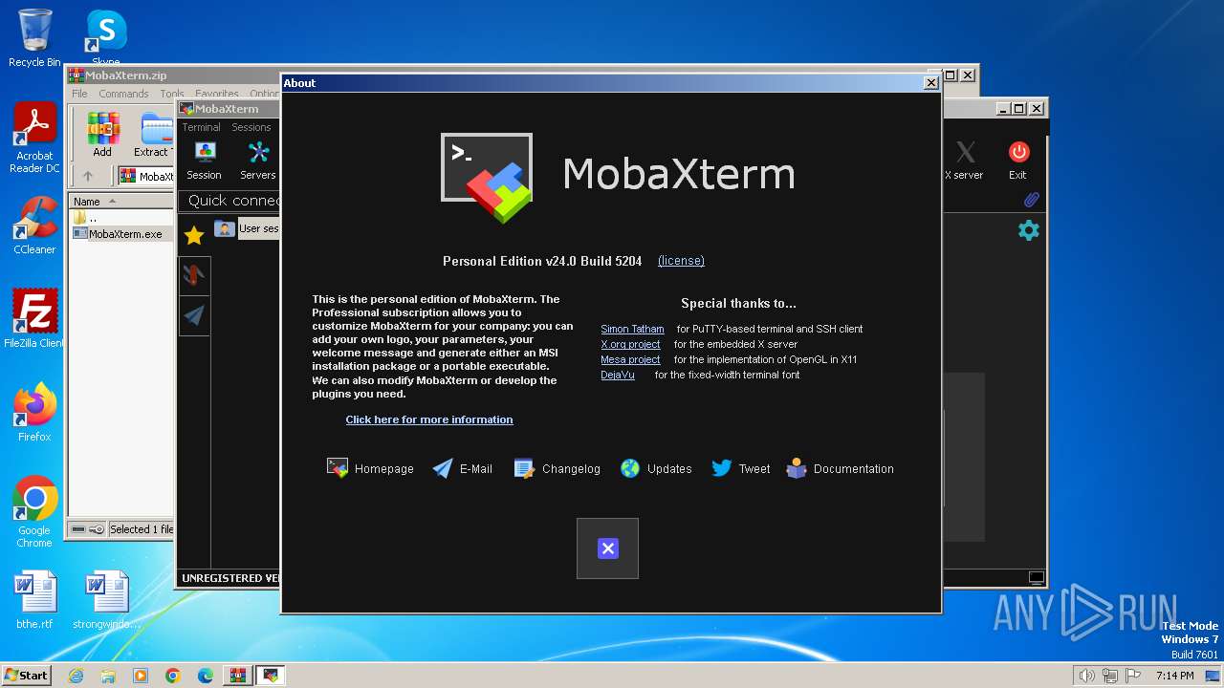1224x688 pixels.
Task: Select MobaXterm.exe in the archive list
Action: pyautogui.click(x=118, y=234)
